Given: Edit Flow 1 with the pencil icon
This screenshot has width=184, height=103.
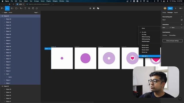Looking at the screenshot, I should 182,20.
